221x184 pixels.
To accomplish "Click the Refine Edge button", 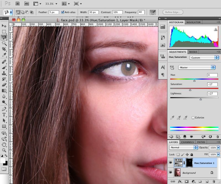I will click(x=173, y=12).
